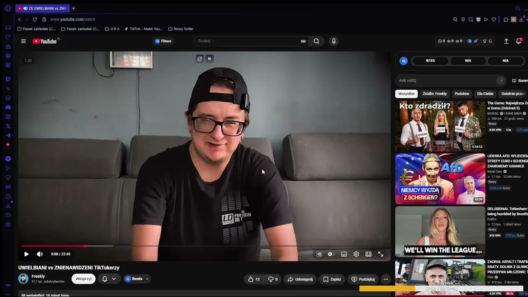
Task: Toggle subtitles in the player
Action: pyautogui.click(x=344, y=254)
